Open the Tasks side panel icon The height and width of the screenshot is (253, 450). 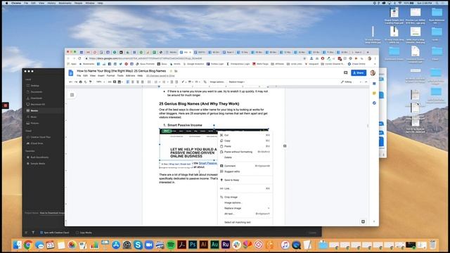coord(374,103)
